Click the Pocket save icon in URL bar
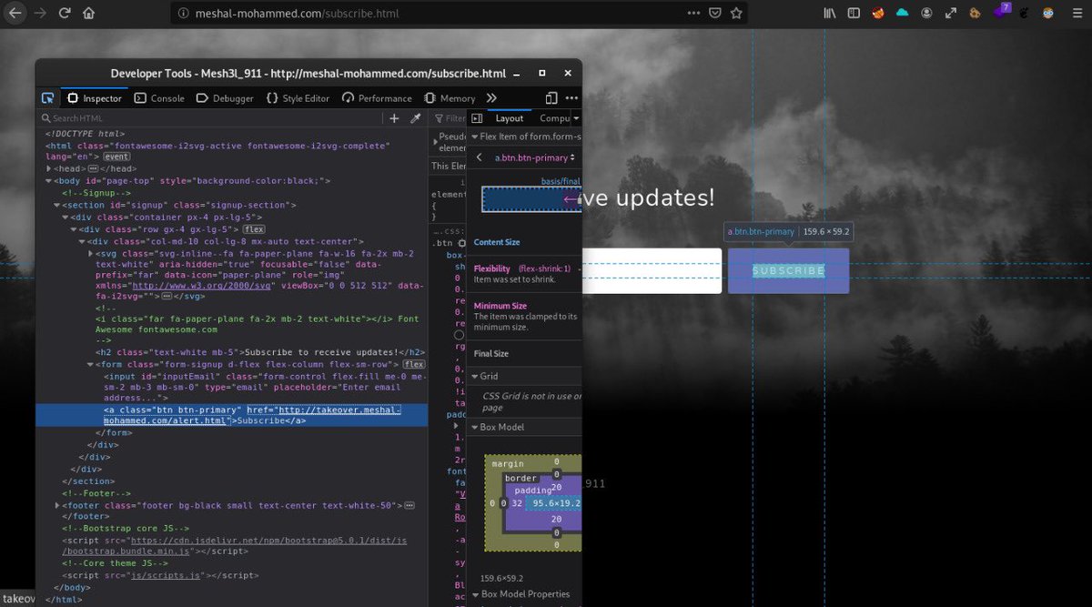The height and width of the screenshot is (607, 1092). coord(715,14)
